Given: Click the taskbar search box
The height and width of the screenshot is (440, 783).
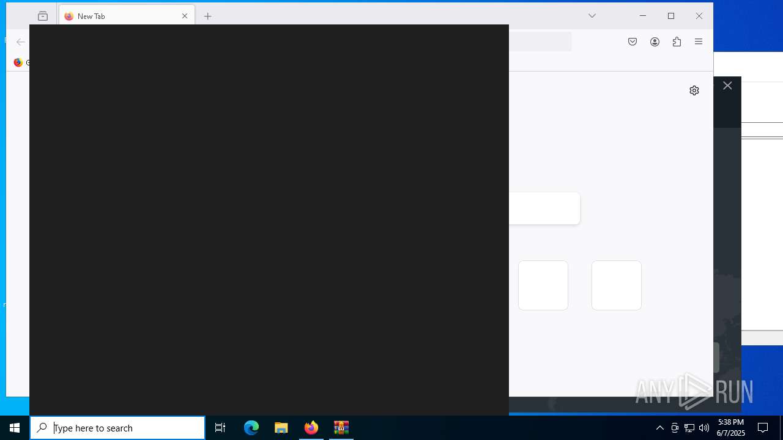Looking at the screenshot, I should pos(117,428).
